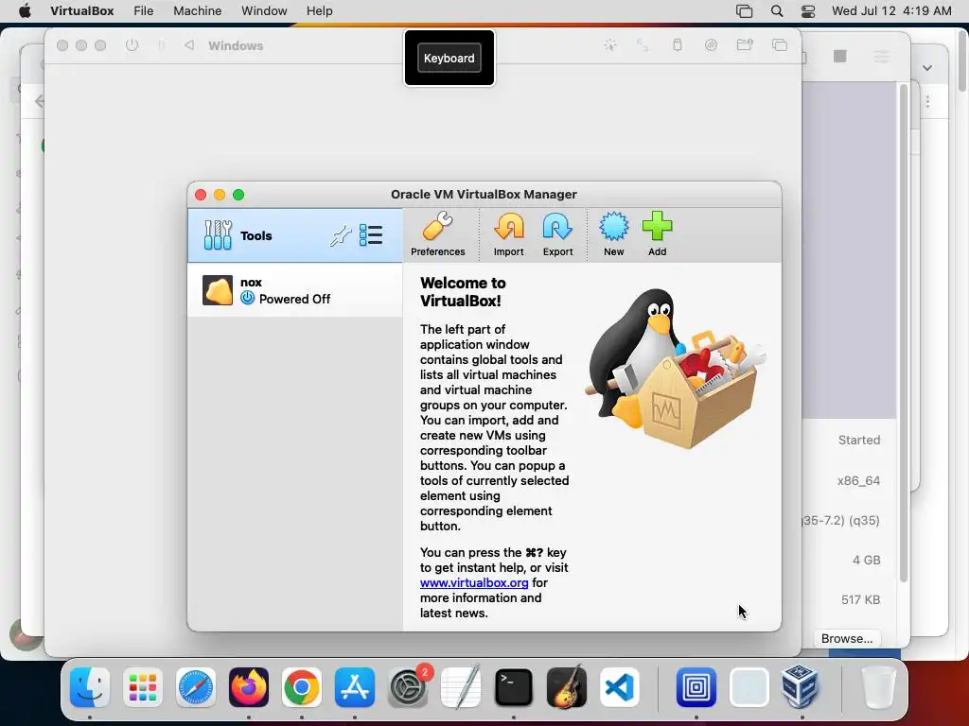This screenshot has height=726, width=969.
Task: Click the windows overlap icon in Windows VM toolbar
Action: pos(780,45)
